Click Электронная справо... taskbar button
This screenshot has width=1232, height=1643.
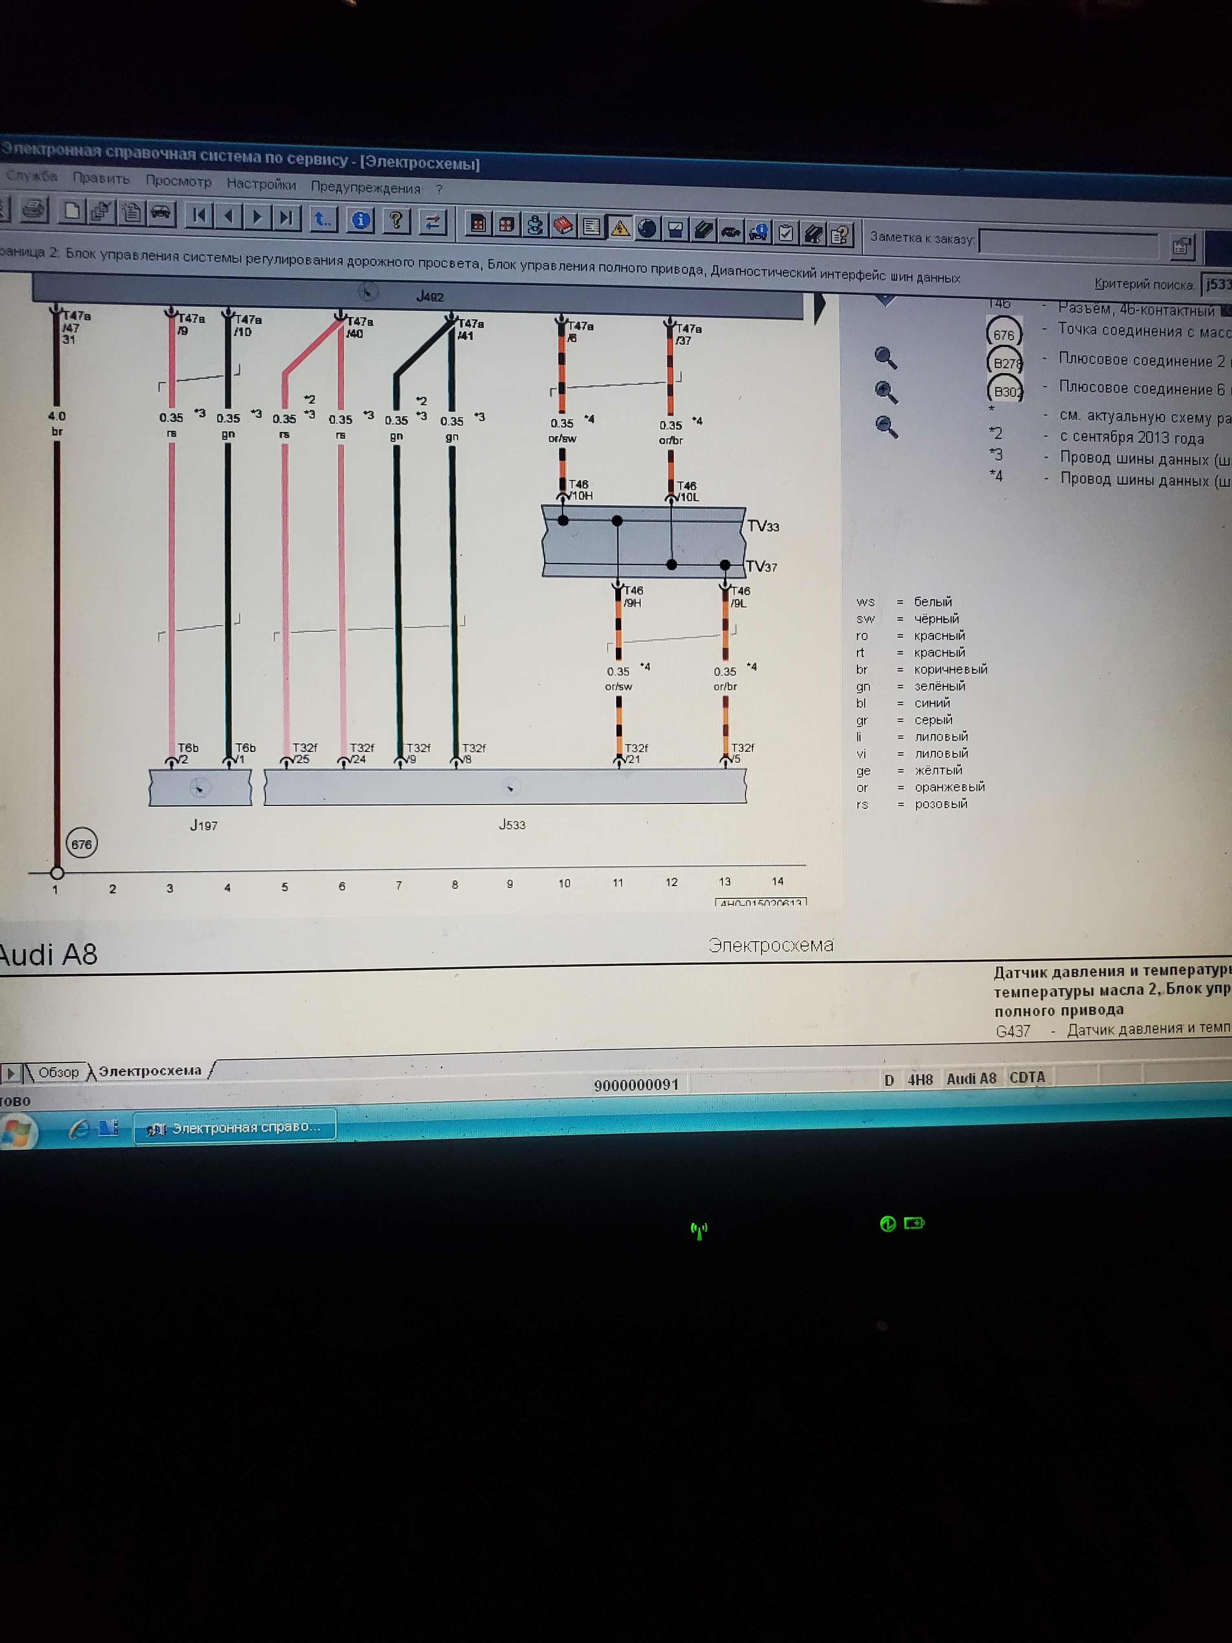235,1128
